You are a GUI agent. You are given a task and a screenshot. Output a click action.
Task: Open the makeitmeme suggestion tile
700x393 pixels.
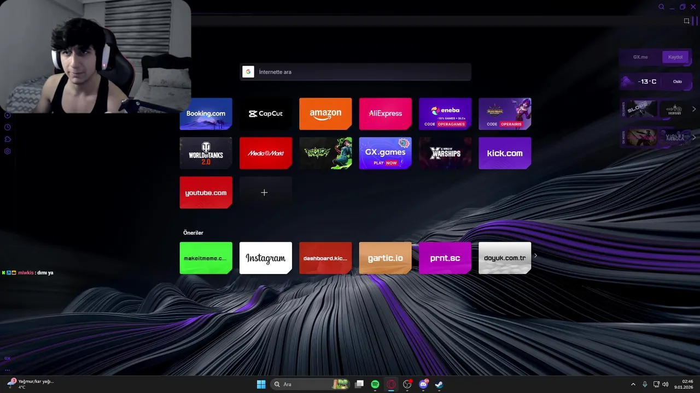point(206,258)
